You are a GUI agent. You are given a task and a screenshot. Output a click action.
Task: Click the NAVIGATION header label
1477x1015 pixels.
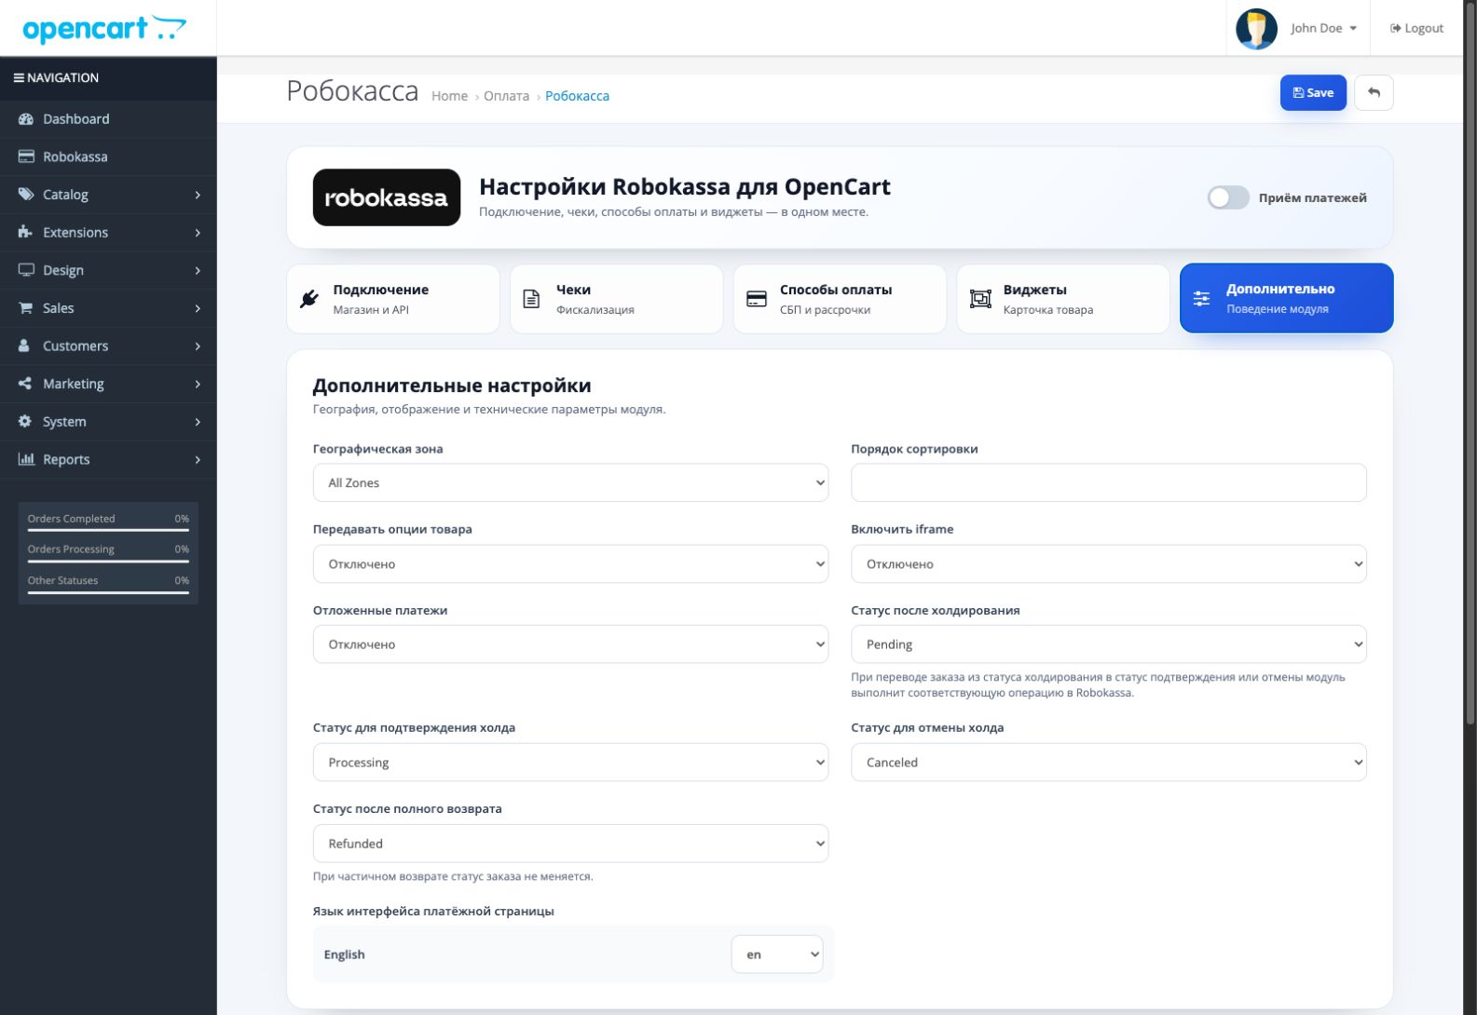(x=62, y=78)
